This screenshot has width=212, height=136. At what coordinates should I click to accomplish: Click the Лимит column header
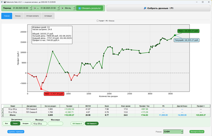tap(13, 106)
